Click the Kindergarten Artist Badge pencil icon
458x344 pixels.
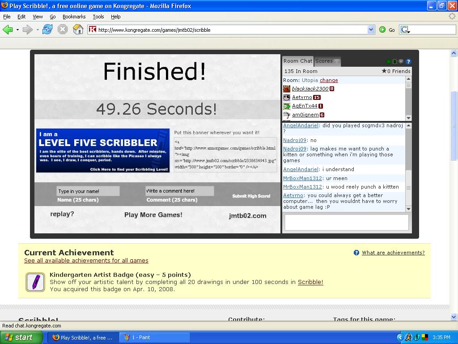click(x=35, y=282)
